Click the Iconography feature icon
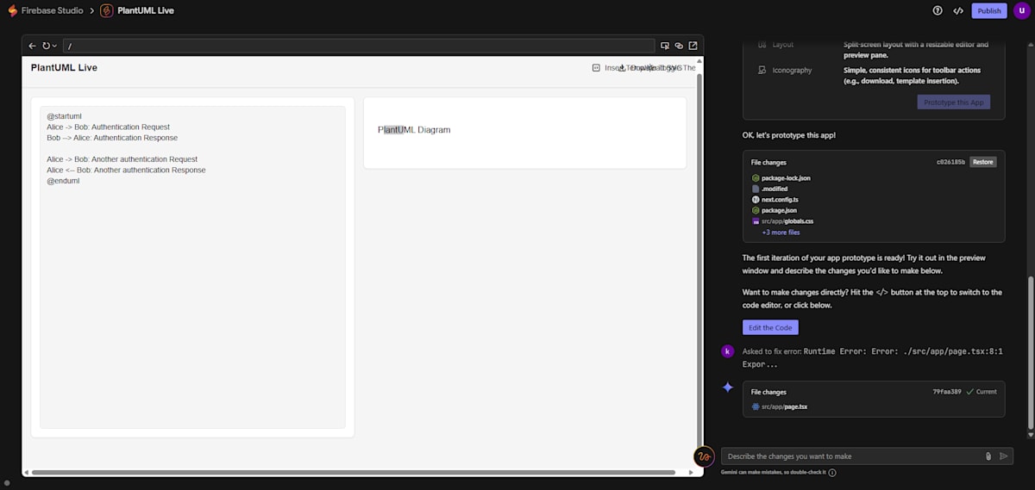Screen dimensions: 1035x490 click(762, 70)
